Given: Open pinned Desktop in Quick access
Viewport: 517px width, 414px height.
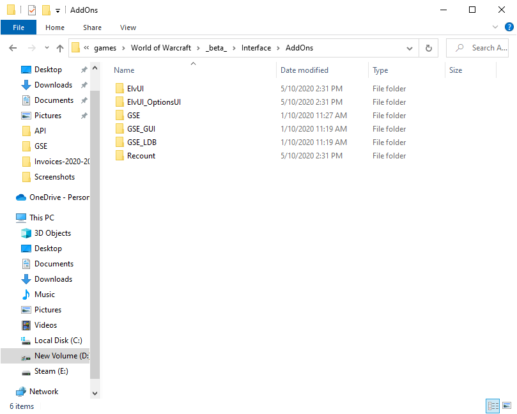Looking at the screenshot, I should pos(48,70).
